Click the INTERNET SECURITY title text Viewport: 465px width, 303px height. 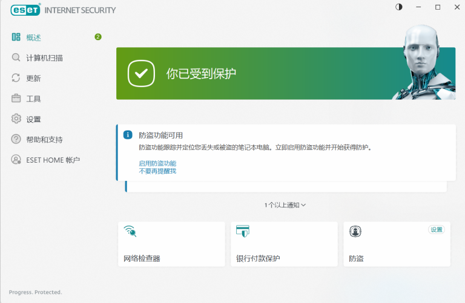click(80, 10)
